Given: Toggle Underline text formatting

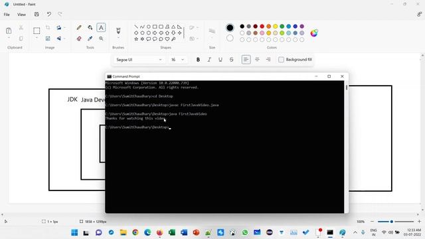Looking at the screenshot, I should tap(220, 60).
